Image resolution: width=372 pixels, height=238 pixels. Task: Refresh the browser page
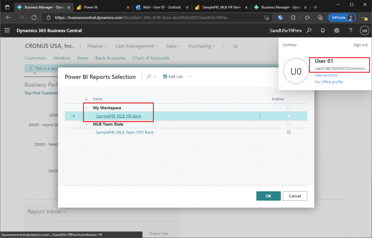[x=34, y=17]
